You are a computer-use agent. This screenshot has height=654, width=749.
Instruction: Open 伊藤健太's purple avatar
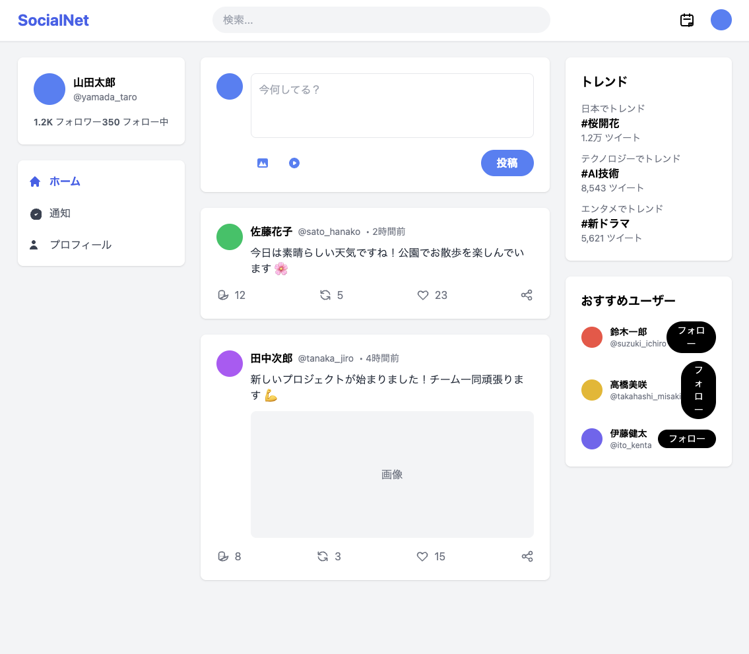(x=592, y=439)
